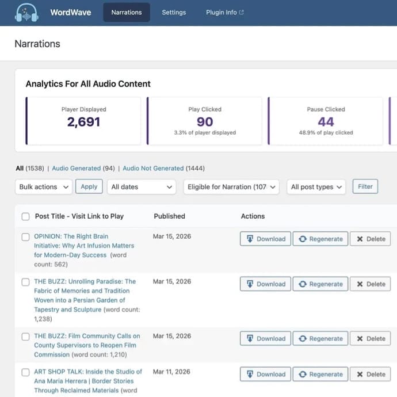Open the Bulk actions dropdown
The width and height of the screenshot is (397, 397).
[x=44, y=187]
